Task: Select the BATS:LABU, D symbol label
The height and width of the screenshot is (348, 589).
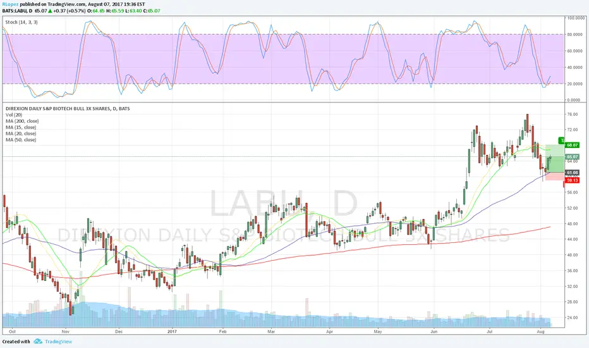Action: (17, 11)
